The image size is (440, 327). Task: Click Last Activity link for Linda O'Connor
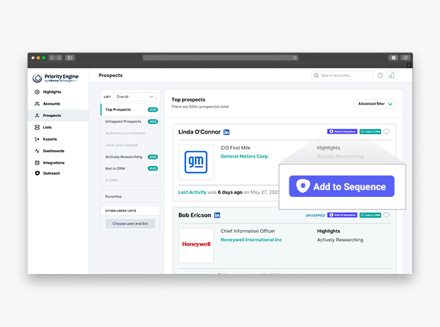pyautogui.click(x=192, y=192)
